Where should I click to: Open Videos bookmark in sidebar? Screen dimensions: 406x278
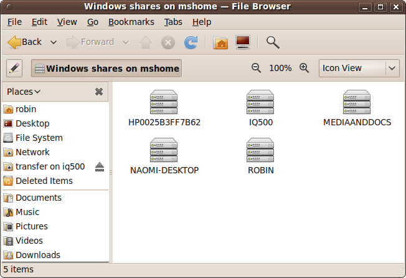(x=55, y=241)
